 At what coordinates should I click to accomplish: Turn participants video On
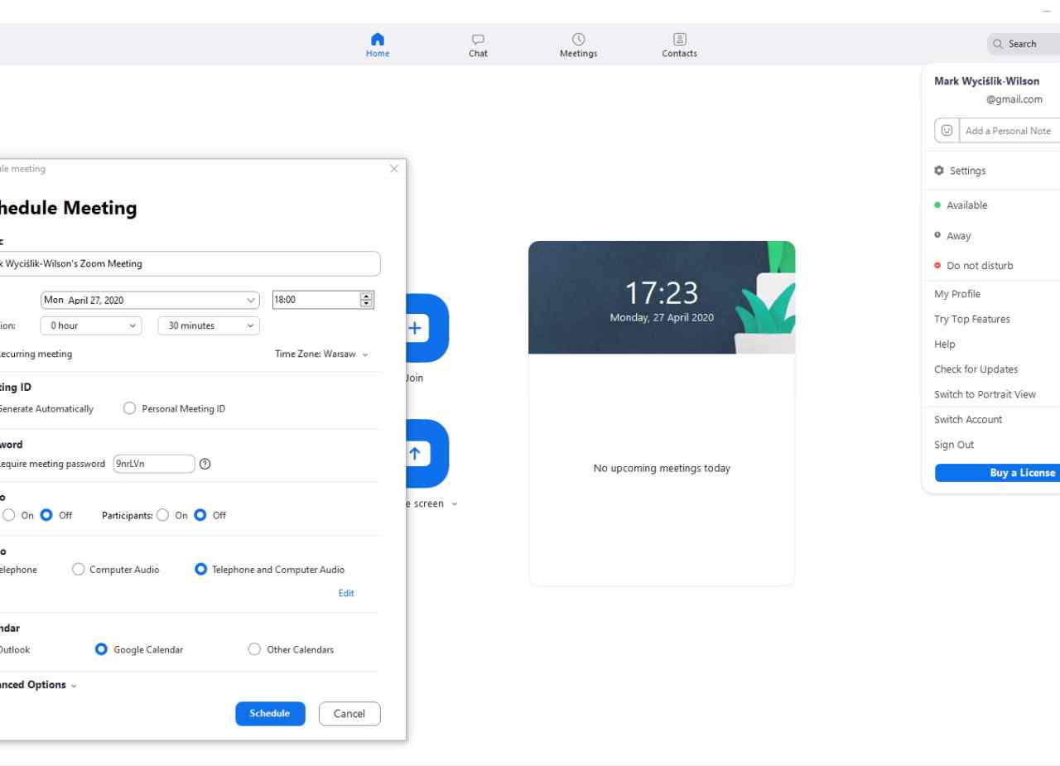162,515
